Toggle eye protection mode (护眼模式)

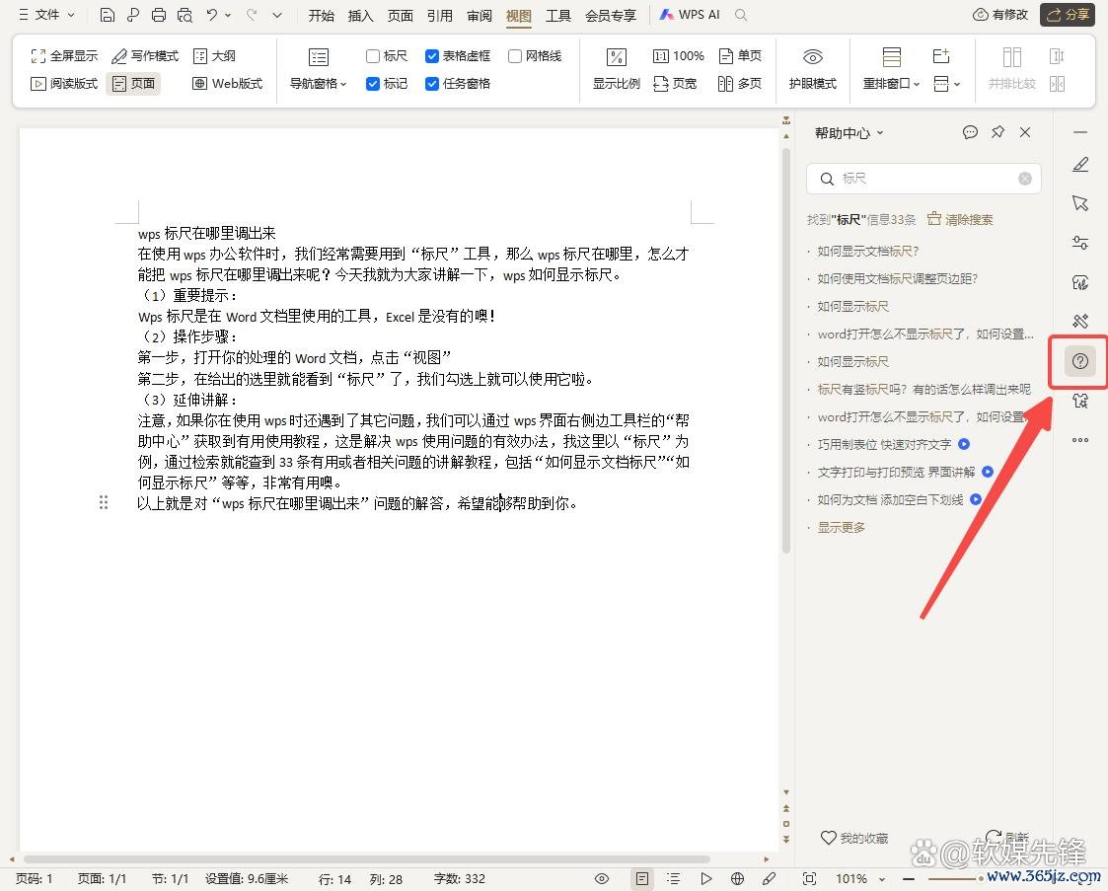click(x=813, y=69)
